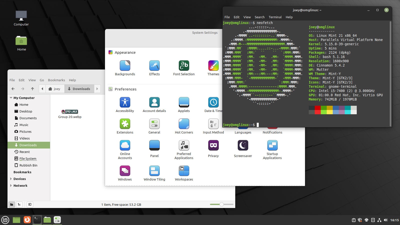400x225 pixels.
Task: Select icon view in Nemo's status bar
Action: 12,204
